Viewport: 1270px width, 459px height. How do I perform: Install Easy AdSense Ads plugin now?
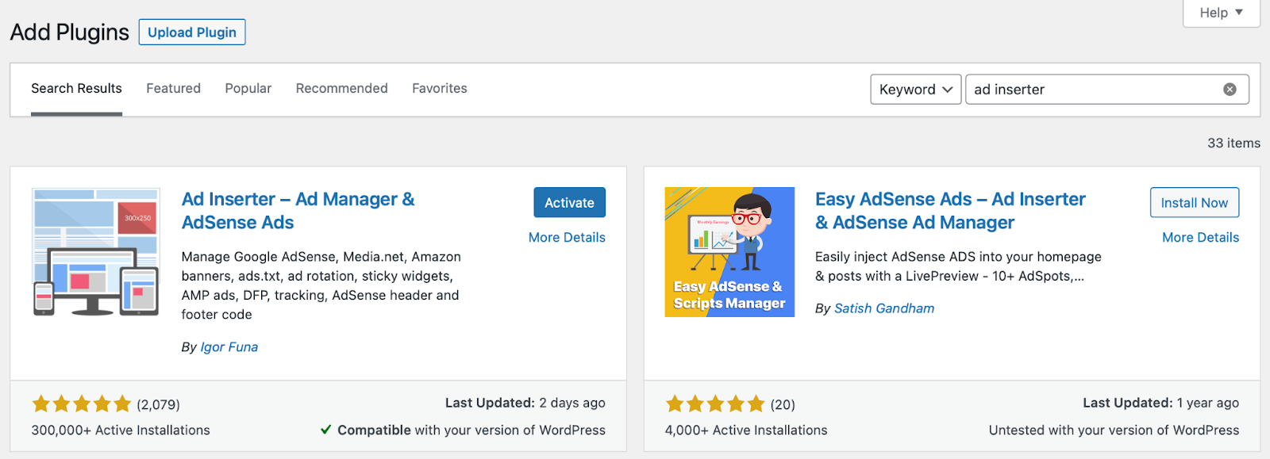(1194, 202)
